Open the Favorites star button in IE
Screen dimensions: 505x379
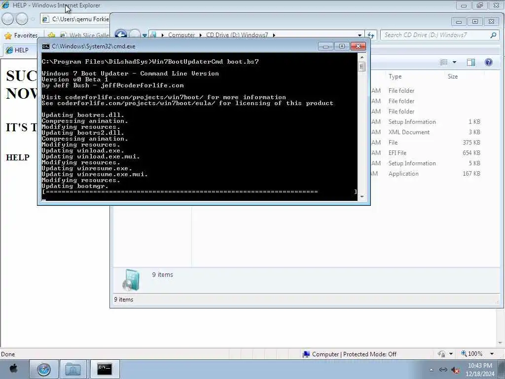click(21, 36)
